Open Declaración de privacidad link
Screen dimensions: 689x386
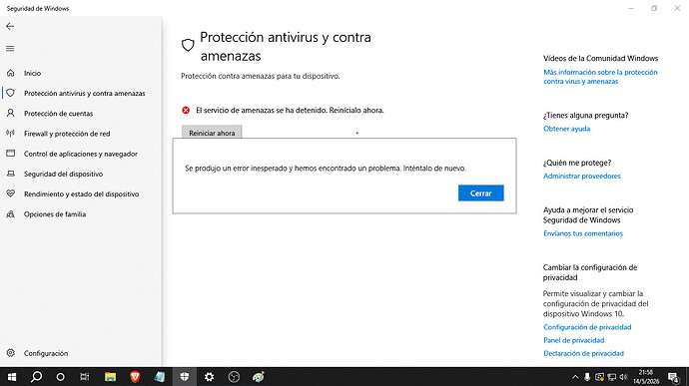[x=583, y=353]
